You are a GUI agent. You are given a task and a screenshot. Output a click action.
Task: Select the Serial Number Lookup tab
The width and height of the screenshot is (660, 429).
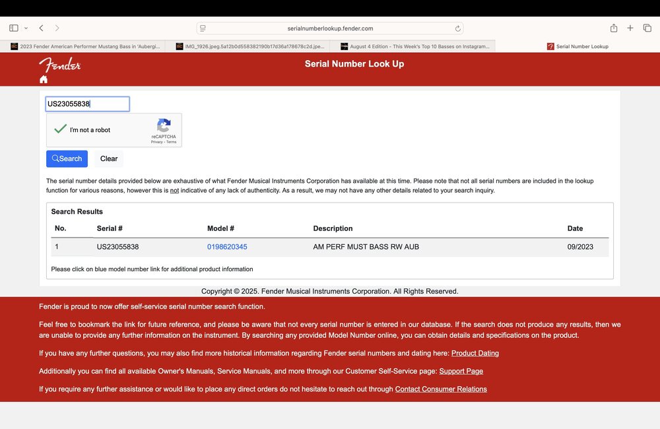coord(577,46)
